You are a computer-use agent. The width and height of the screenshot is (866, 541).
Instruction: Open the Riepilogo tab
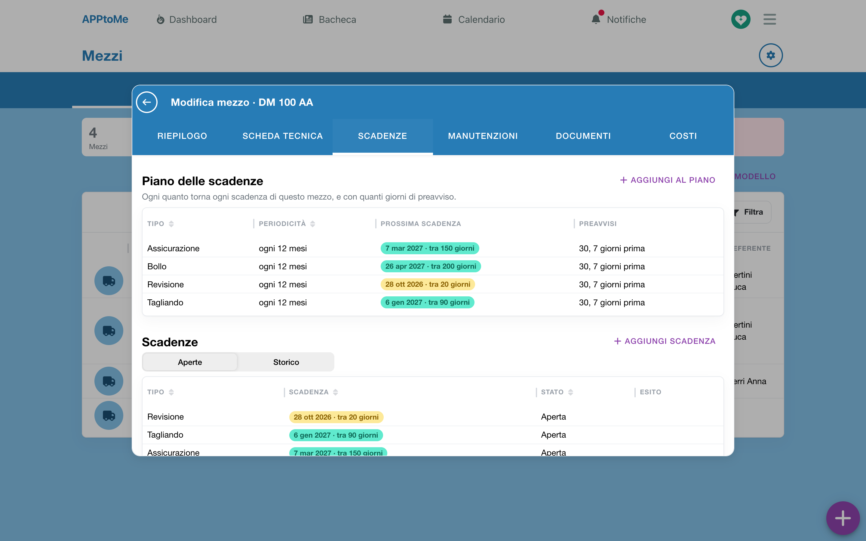point(182,136)
